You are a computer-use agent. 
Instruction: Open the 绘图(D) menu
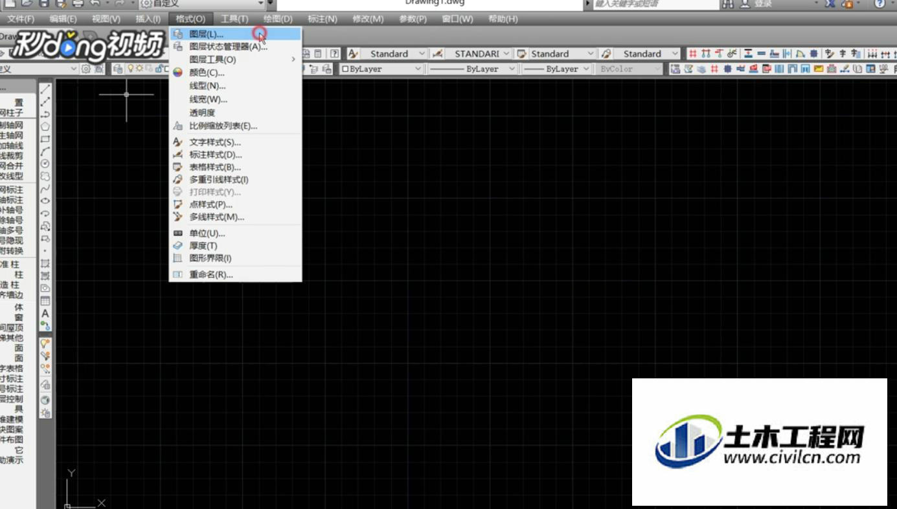coord(278,19)
